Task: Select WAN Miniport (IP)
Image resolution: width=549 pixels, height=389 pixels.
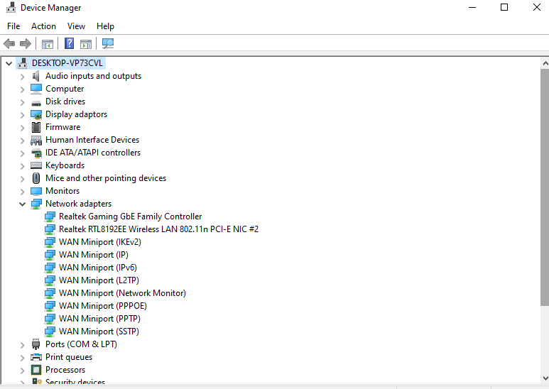Action: point(94,255)
